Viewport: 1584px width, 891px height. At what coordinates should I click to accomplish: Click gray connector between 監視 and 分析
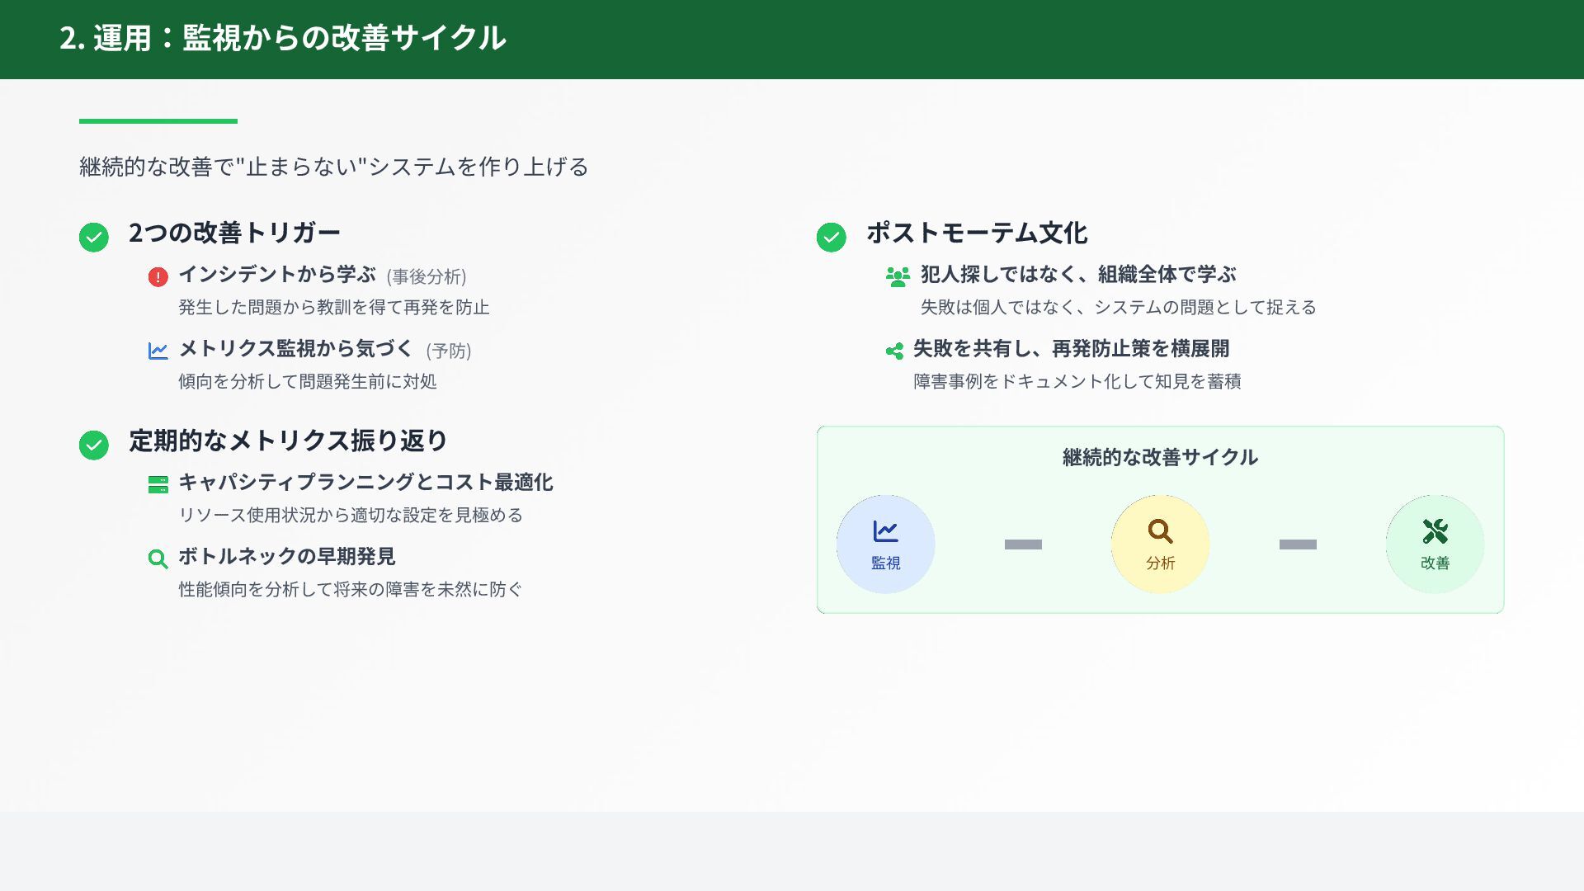(1023, 544)
